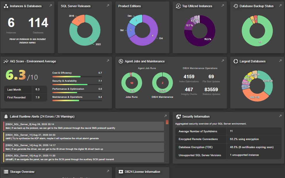Click the Instances & Databases cluster icon
The width and height of the screenshot is (285, 178).
point(6,6)
